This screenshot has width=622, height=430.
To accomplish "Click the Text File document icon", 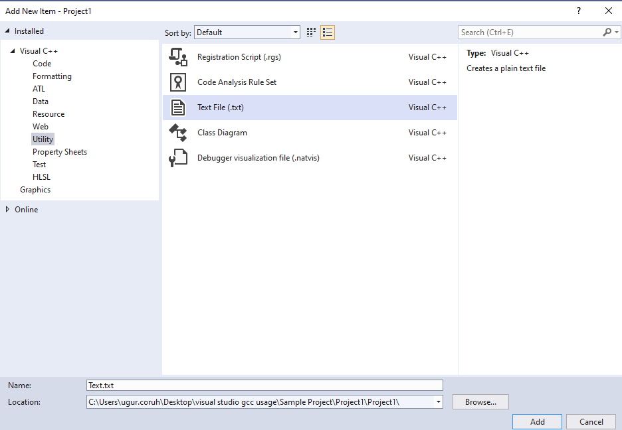I will point(177,107).
